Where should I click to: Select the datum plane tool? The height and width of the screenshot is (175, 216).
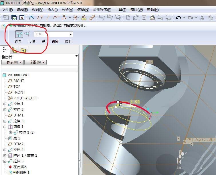40,17
